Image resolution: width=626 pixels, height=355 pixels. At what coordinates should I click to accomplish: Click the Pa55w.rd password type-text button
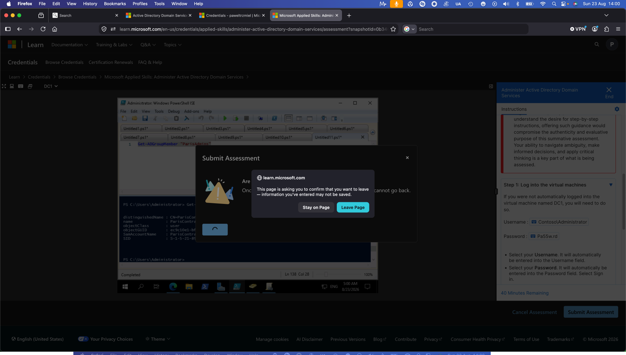544,236
